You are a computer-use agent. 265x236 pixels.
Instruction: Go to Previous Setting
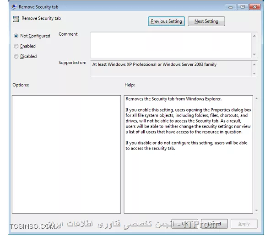pos(166,21)
